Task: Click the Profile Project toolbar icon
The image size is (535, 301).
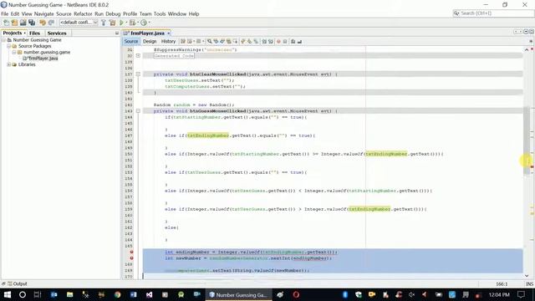Action: 144,23
